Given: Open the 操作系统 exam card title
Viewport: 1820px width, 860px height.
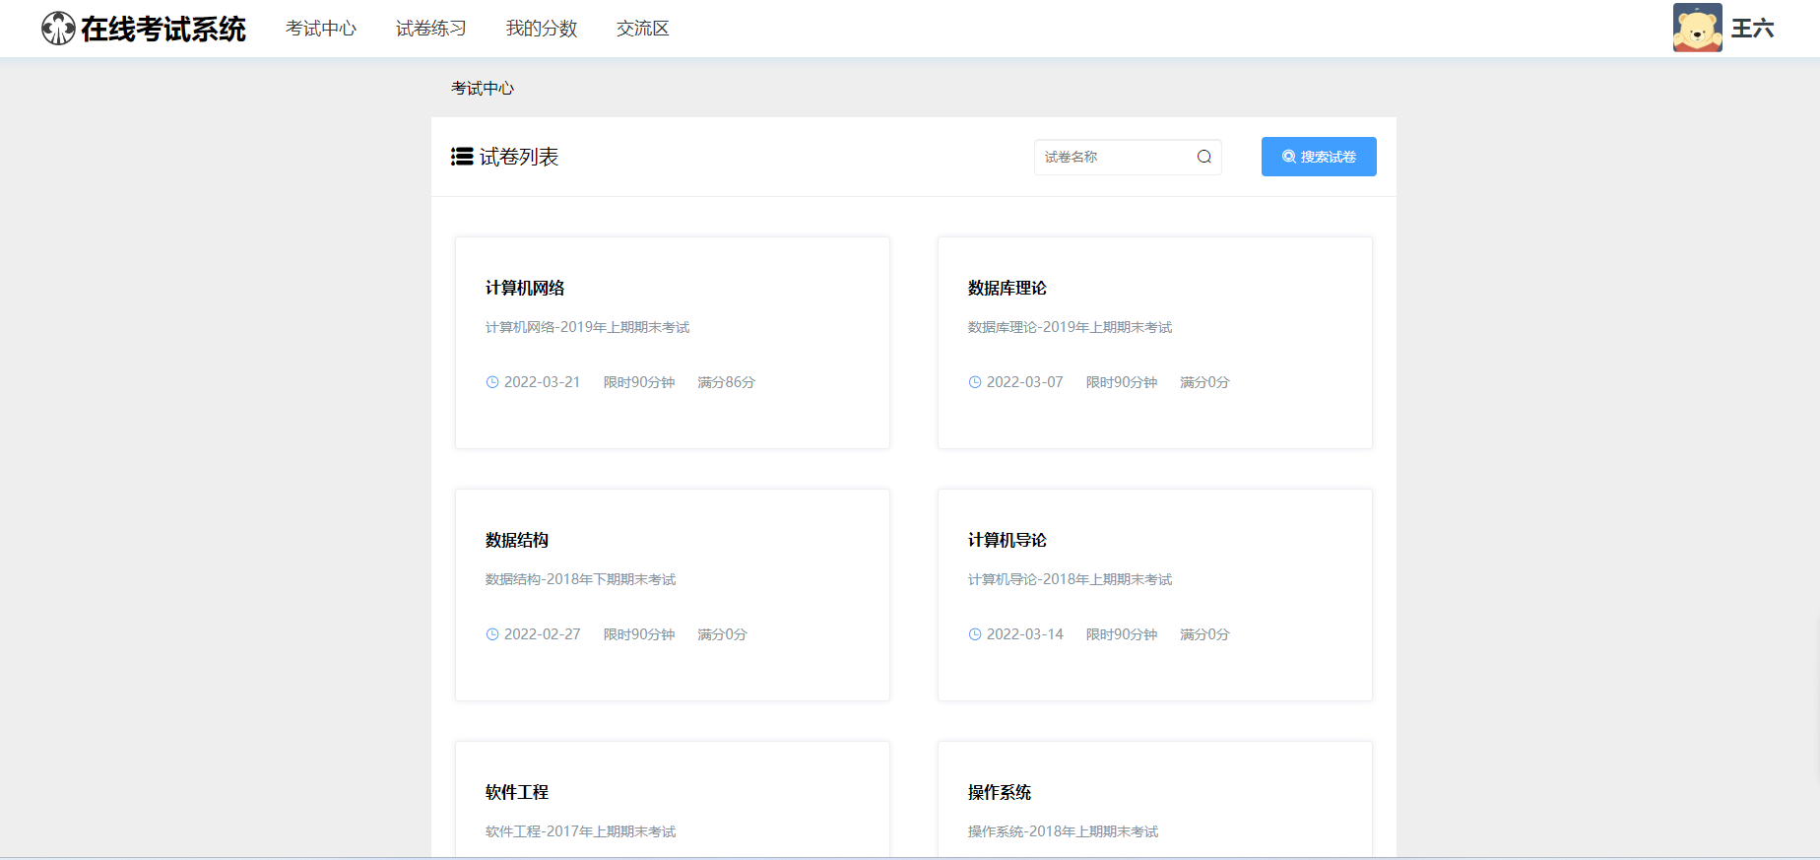Looking at the screenshot, I should click(1000, 792).
